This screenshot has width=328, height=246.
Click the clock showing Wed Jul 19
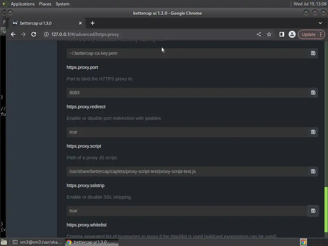coord(310,4)
